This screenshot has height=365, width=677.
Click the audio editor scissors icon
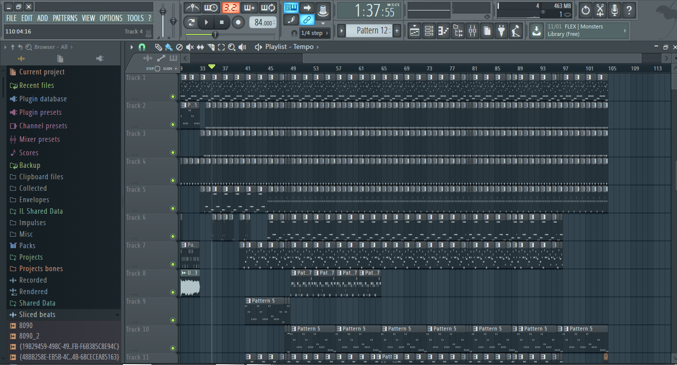coord(600,9)
